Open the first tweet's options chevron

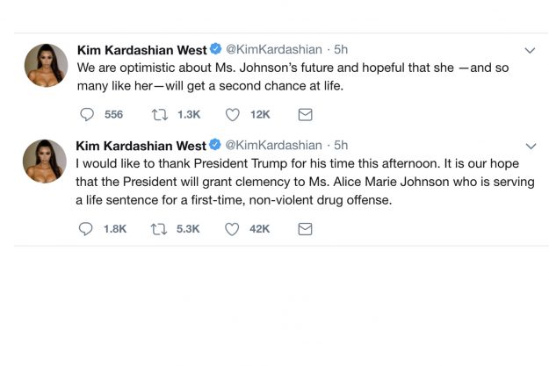click(x=530, y=50)
